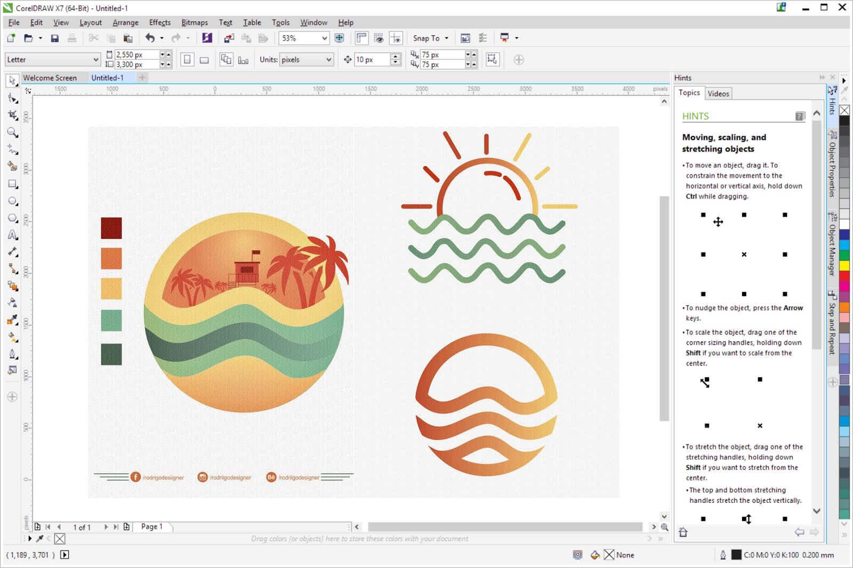This screenshot has height=568, width=853.
Task: Activate the Text tool
Action: click(12, 235)
